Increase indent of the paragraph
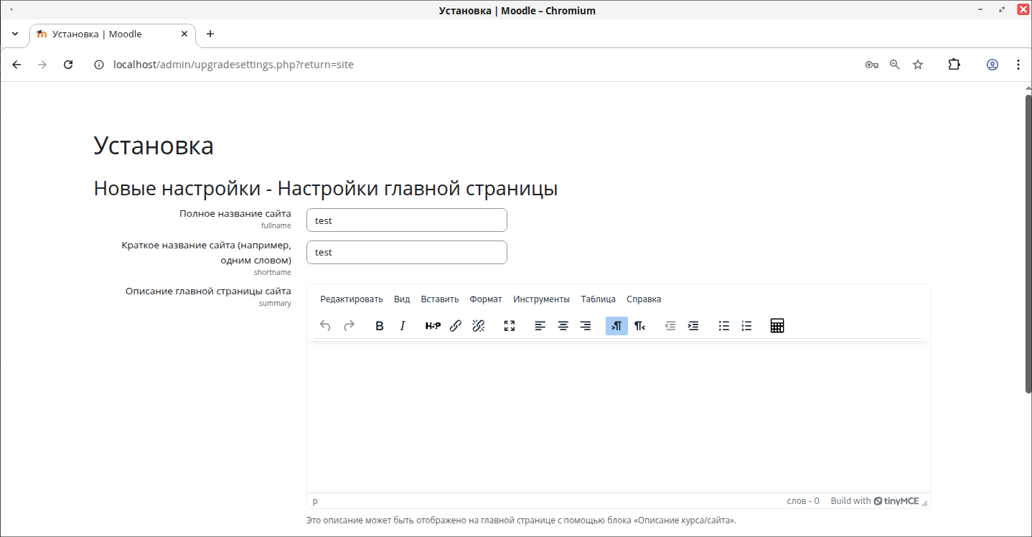This screenshot has width=1032, height=537. (x=693, y=326)
